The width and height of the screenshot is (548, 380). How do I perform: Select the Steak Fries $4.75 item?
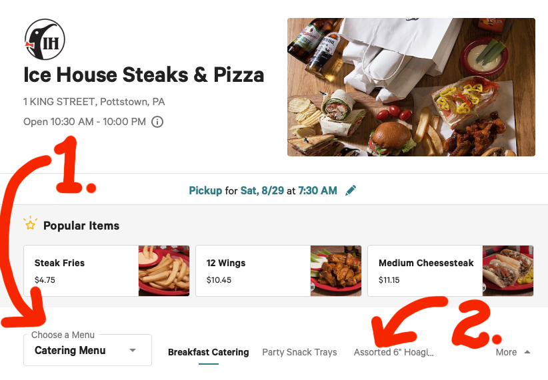81,271
